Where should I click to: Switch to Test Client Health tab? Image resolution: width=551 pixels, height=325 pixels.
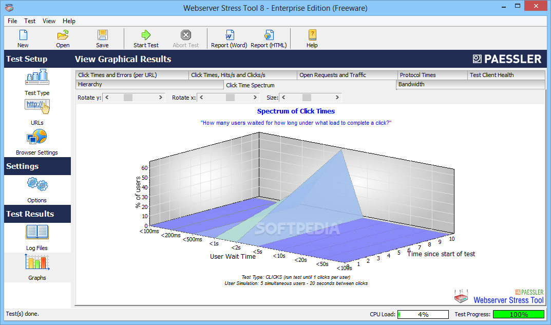pyautogui.click(x=506, y=75)
